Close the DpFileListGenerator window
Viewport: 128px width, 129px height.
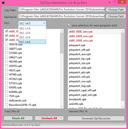[122, 2]
